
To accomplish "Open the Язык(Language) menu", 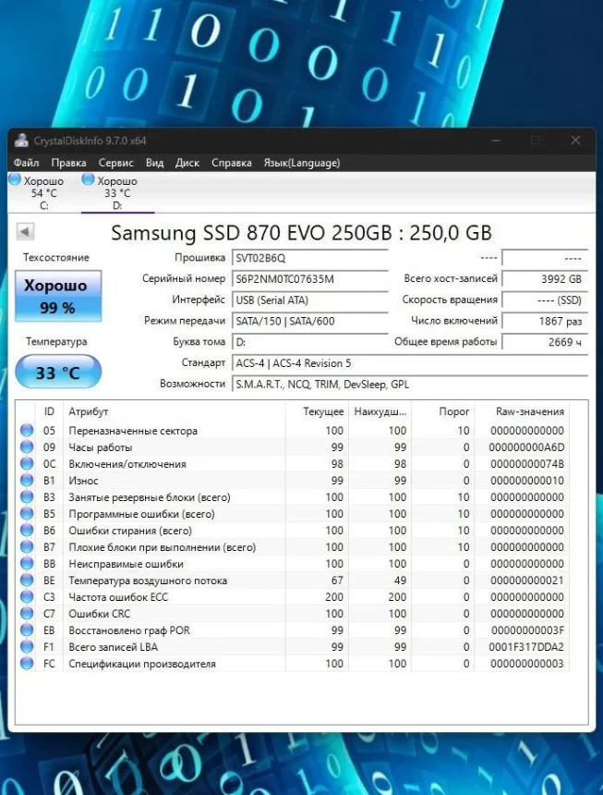I will coord(302,163).
